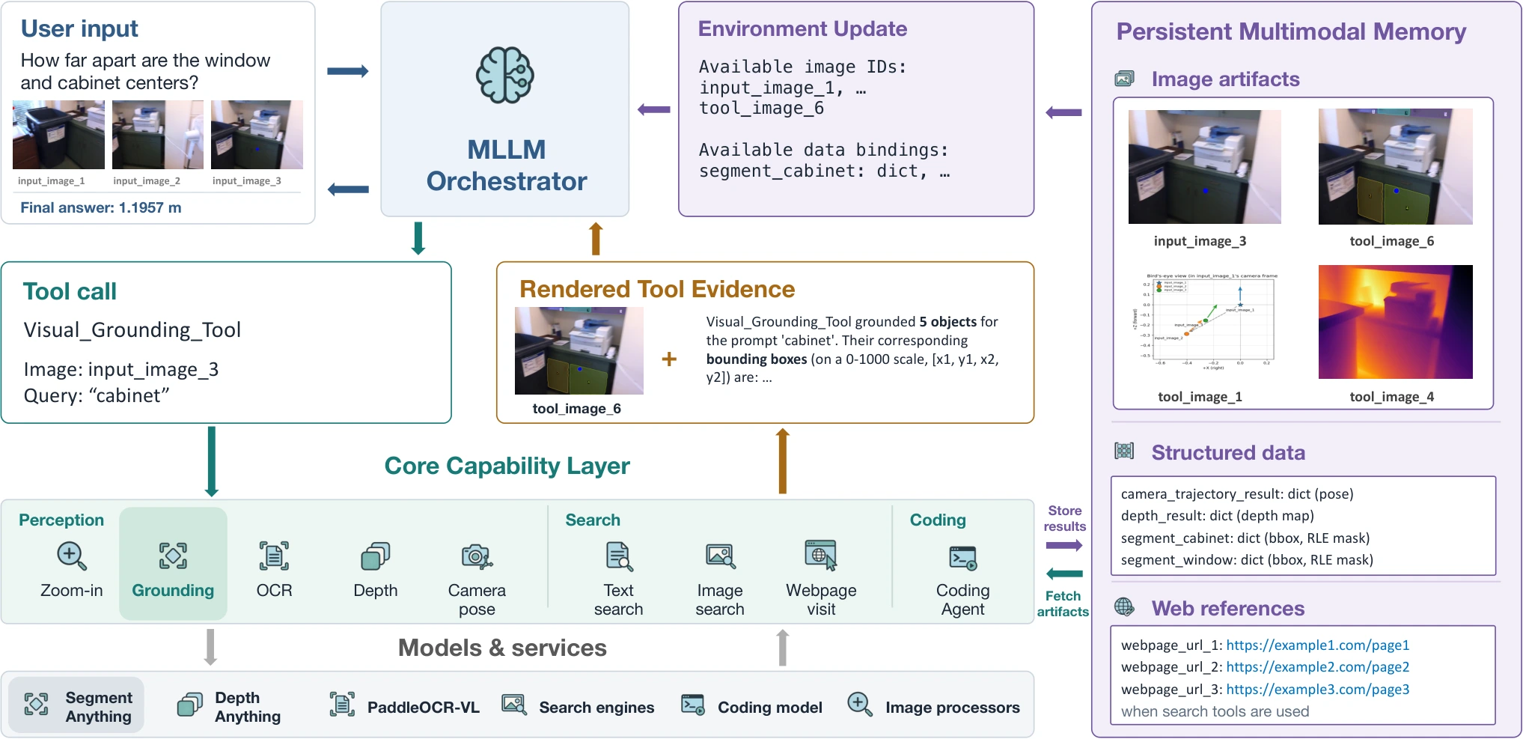
Task: Select the Grounding tool icon
Action: [173, 556]
